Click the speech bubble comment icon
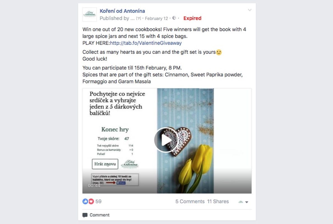The image size is (333, 224). coord(85,215)
